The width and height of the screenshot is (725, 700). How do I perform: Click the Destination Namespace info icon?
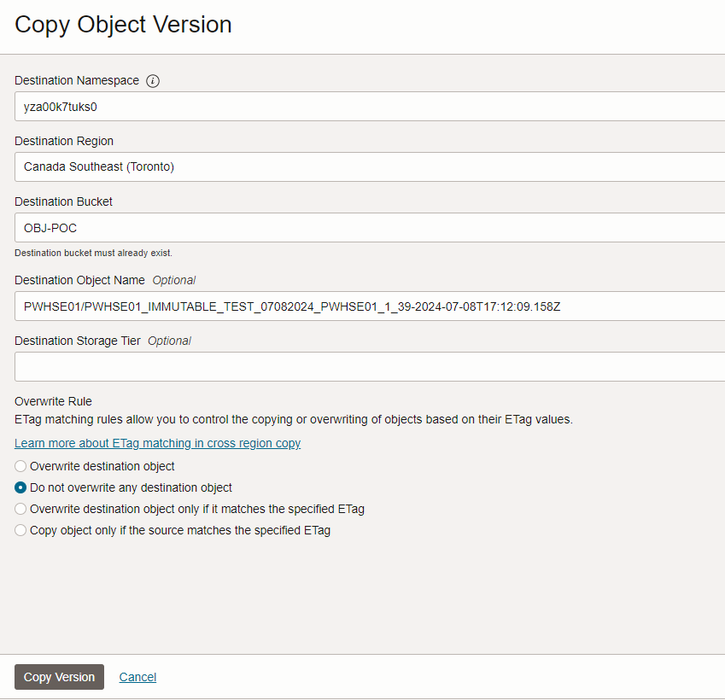[153, 81]
